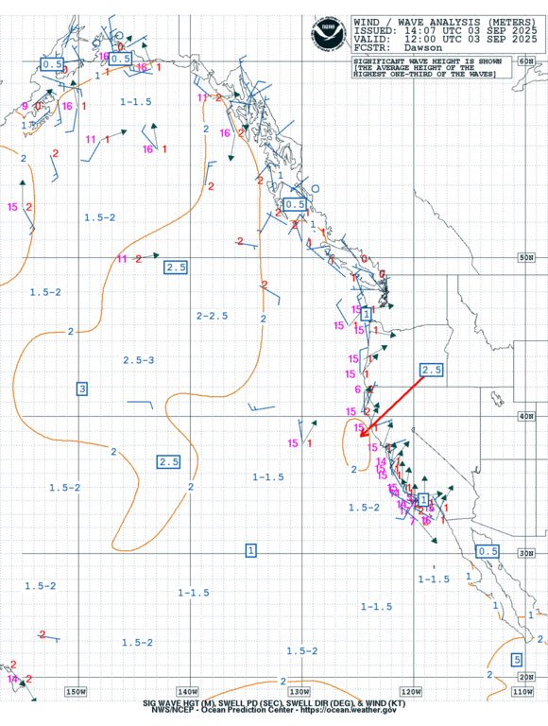Viewport: 548px width, 726px height.
Task: Click the calm wind circle near British Columbia
Action: tap(316, 188)
